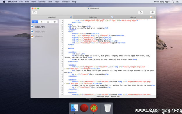Image resolution: width=182 pixels, height=114 pixels.
Task: Click Peter Borg Apps in the menu bar
Action: pyautogui.click(x=162, y=2)
